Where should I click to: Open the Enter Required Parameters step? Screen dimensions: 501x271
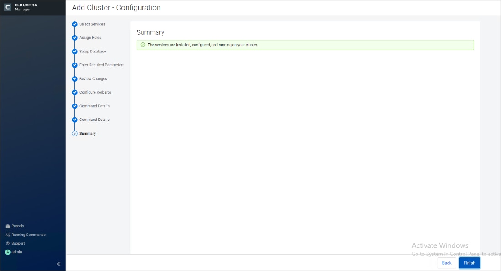coord(101,65)
